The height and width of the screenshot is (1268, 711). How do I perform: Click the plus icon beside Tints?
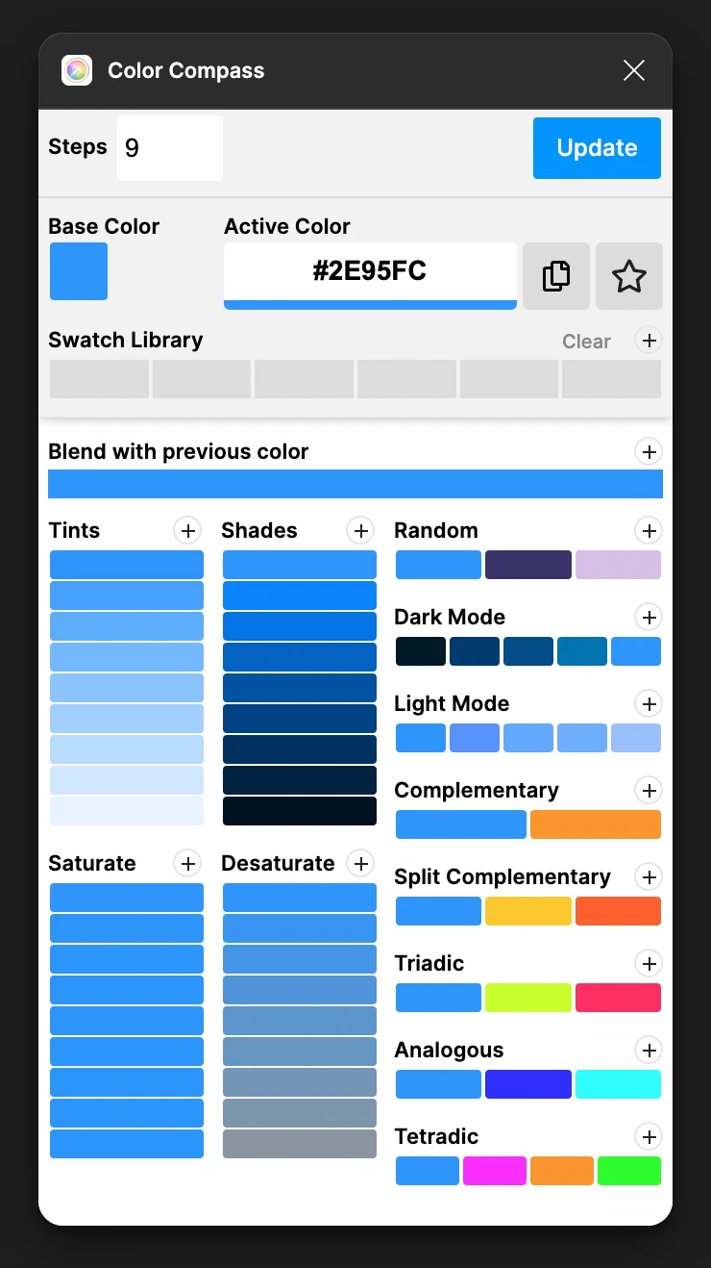click(x=187, y=530)
